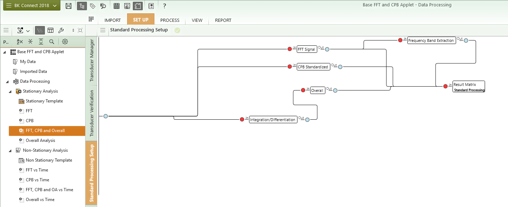508x207 pixels.
Task: Click the Integration/Differentiation node box
Action: pyautogui.click(x=273, y=120)
